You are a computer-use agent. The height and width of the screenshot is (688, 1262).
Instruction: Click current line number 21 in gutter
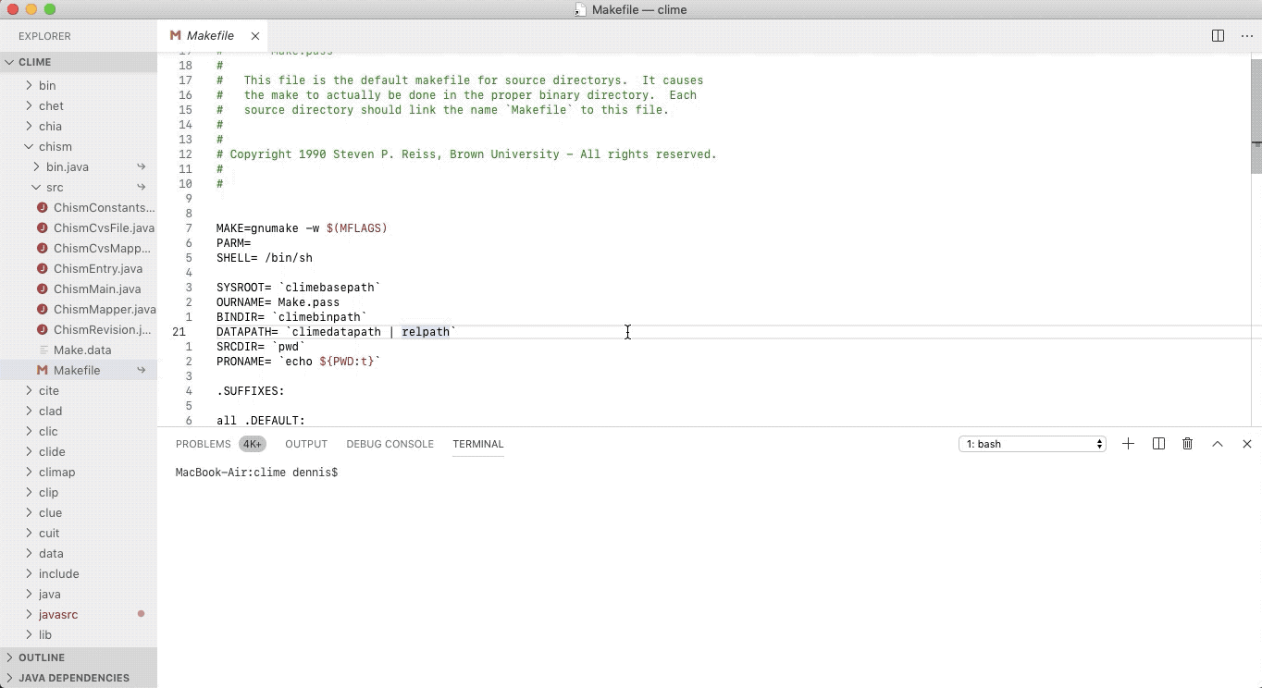(179, 332)
